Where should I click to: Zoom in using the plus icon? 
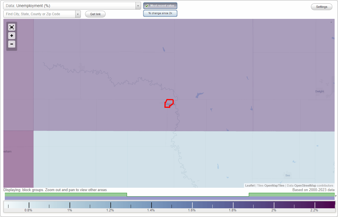tap(12, 35)
